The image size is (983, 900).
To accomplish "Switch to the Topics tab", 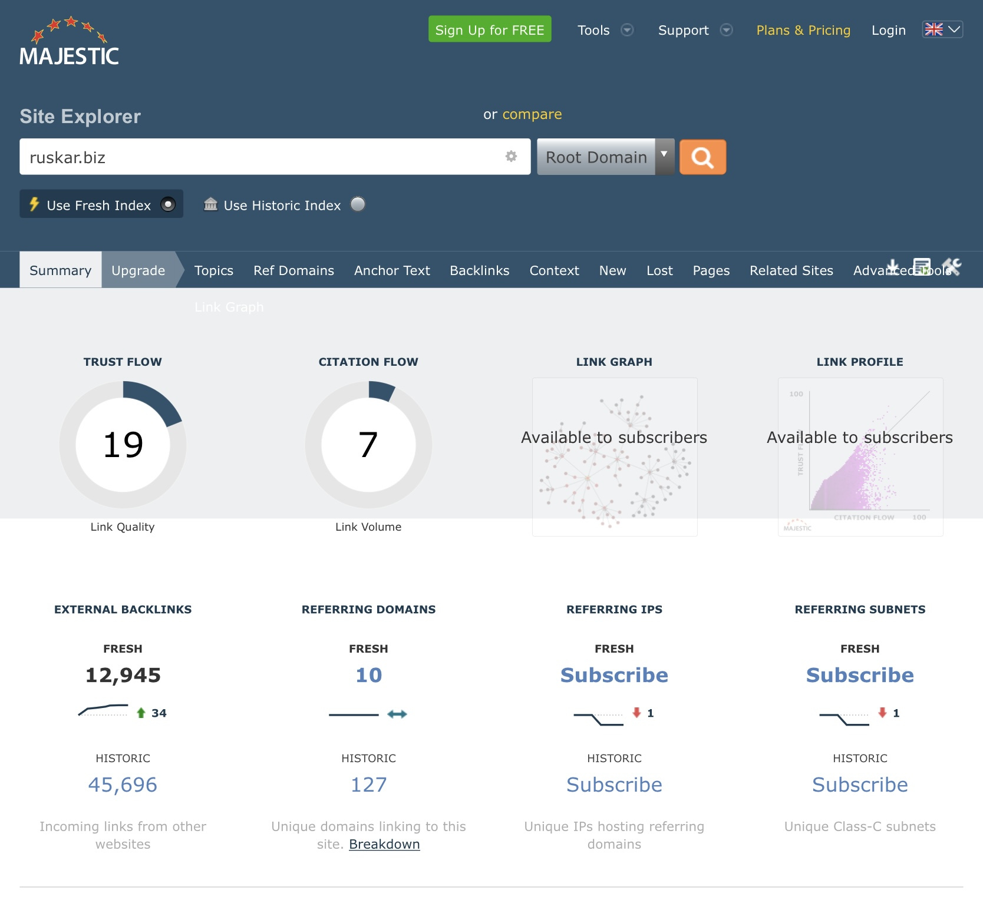I will click(214, 270).
